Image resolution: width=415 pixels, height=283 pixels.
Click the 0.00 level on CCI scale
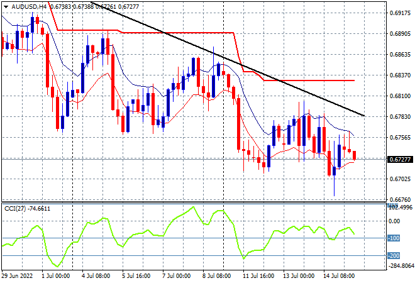point(395,221)
